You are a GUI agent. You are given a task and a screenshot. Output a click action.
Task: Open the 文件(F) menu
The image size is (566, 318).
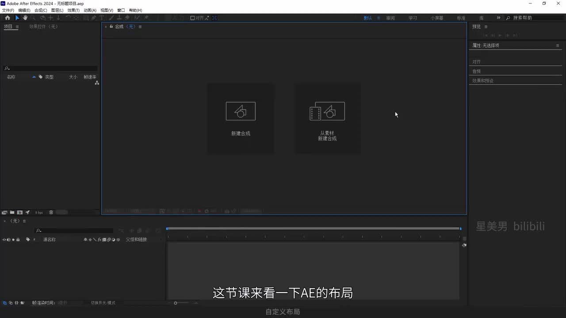click(x=8, y=10)
